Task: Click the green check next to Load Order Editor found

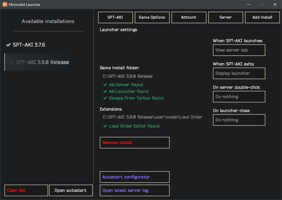Action: [x=105, y=126]
